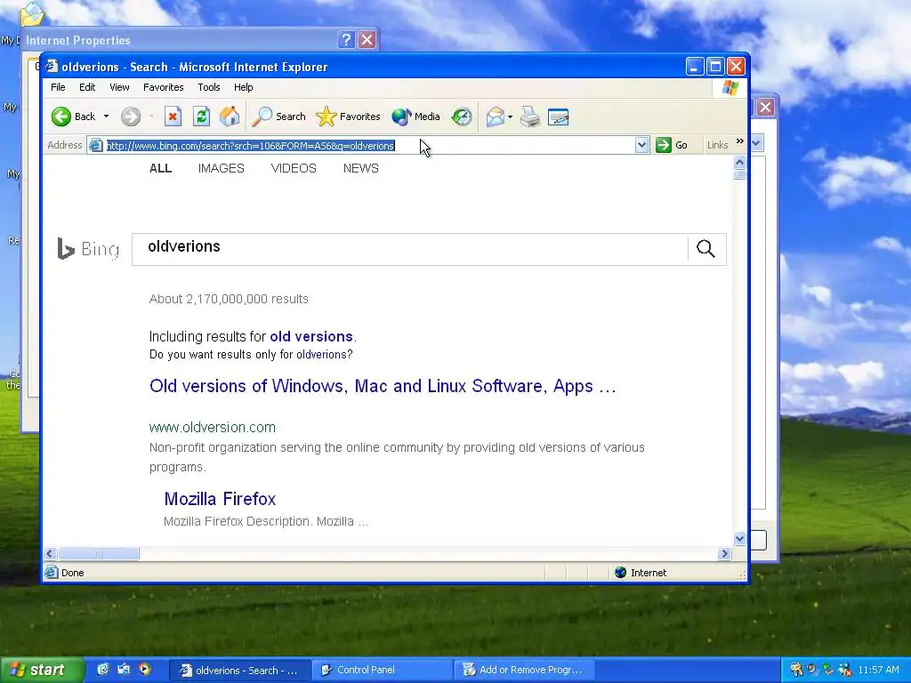Viewport: 911px width, 683px height.
Task: Click the Done status page icon
Action: click(51, 573)
